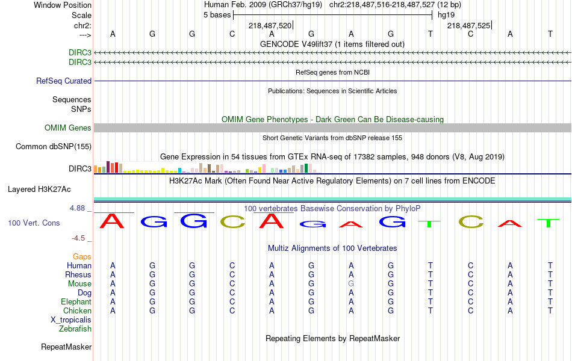Click the ---> sequence direction arrow label
572x361 pixels.
pos(85,35)
